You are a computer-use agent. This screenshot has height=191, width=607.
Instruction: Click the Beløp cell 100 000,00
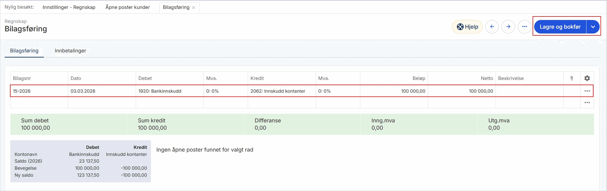(394, 91)
